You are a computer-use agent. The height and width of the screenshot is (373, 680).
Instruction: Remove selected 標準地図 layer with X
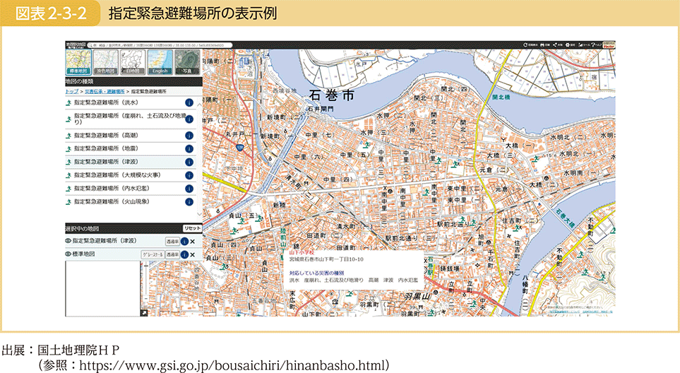[193, 254]
